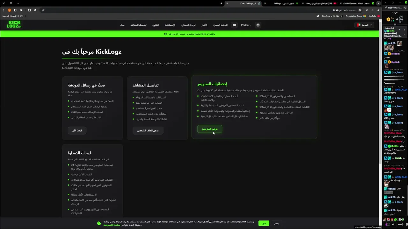Expand the Pricing dropdown
Viewport: 408px width, 229px height.
pos(246,25)
